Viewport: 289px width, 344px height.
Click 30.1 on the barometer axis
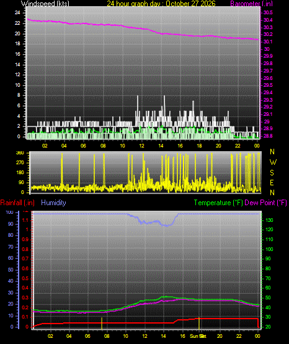(268, 42)
